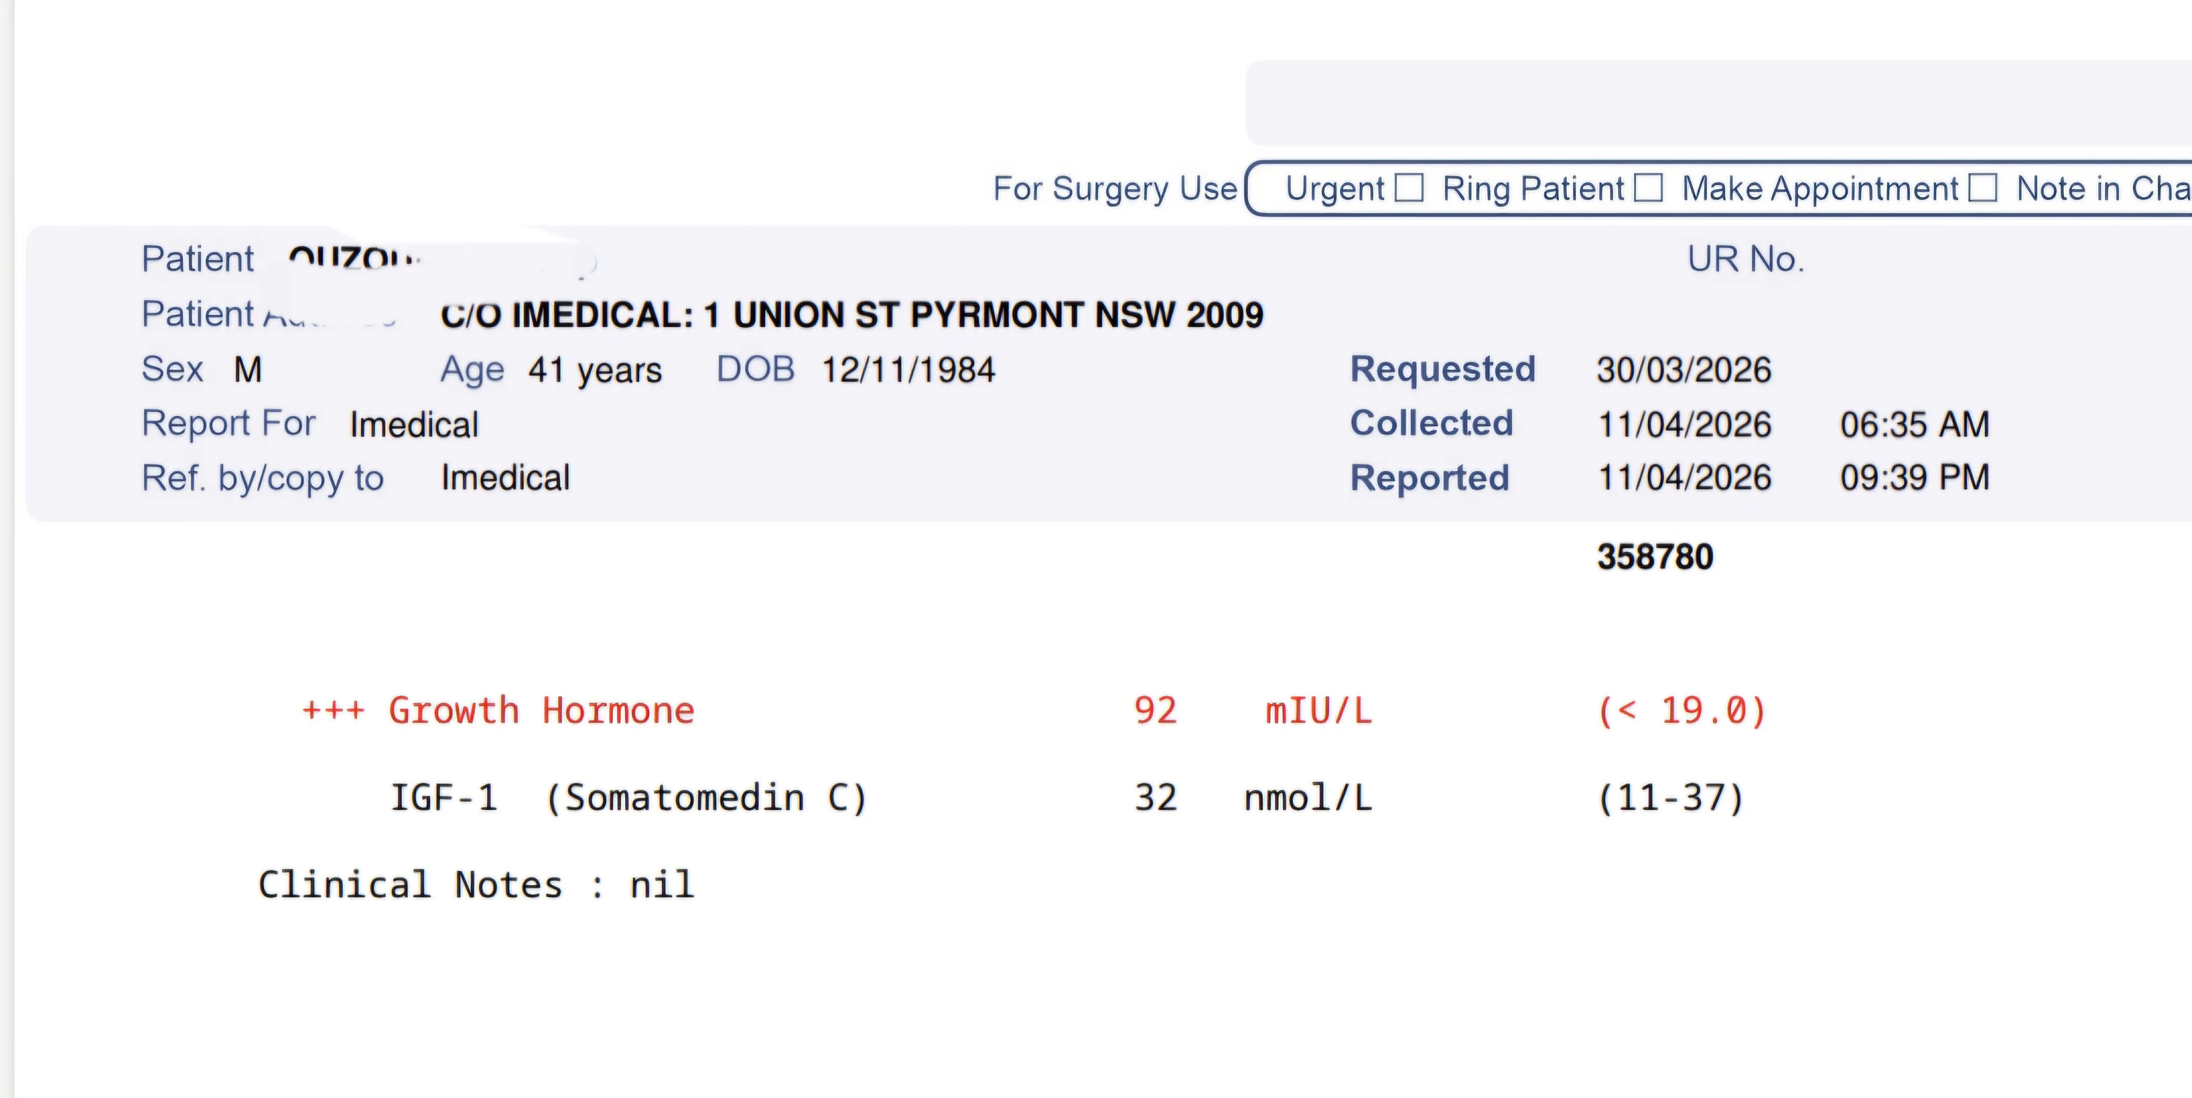This screenshot has height=1098, width=2192.
Task: Click the empty grey header field
Action: tap(1719, 103)
